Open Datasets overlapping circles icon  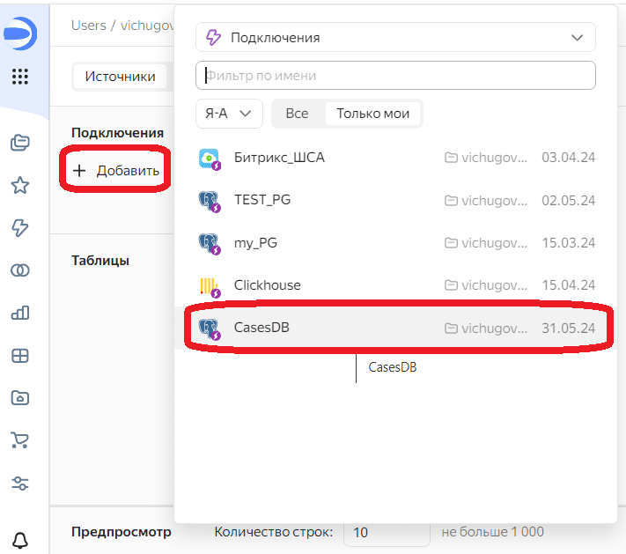point(20,270)
